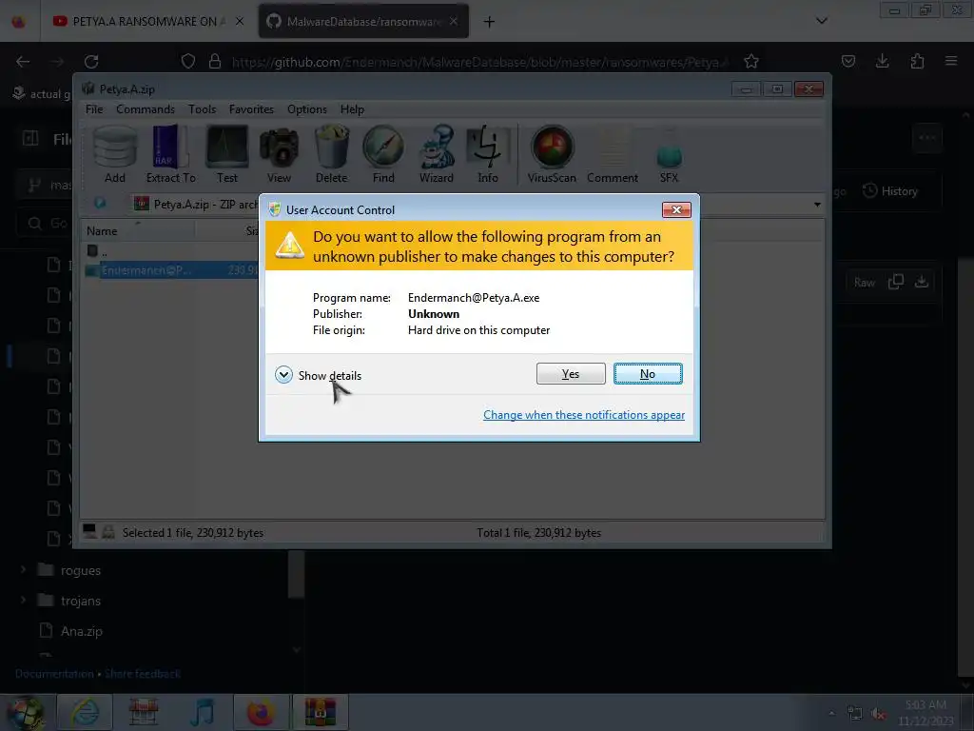The height and width of the screenshot is (731, 974).
Task: Open the WinRAR Tools menu
Action: (x=202, y=109)
